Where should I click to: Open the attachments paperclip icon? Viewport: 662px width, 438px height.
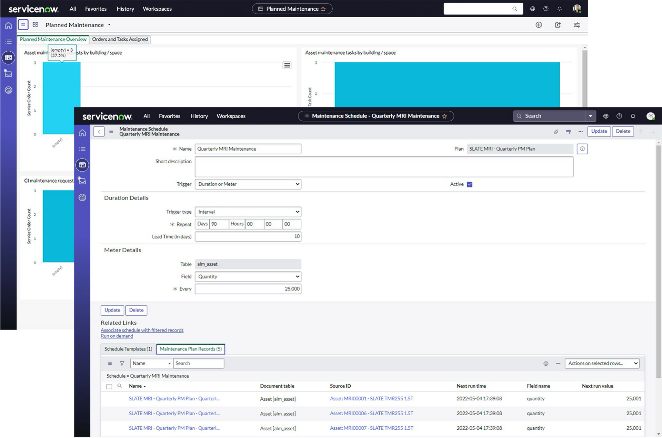point(556,131)
